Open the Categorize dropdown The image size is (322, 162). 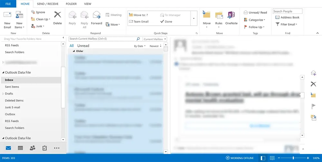point(254,20)
